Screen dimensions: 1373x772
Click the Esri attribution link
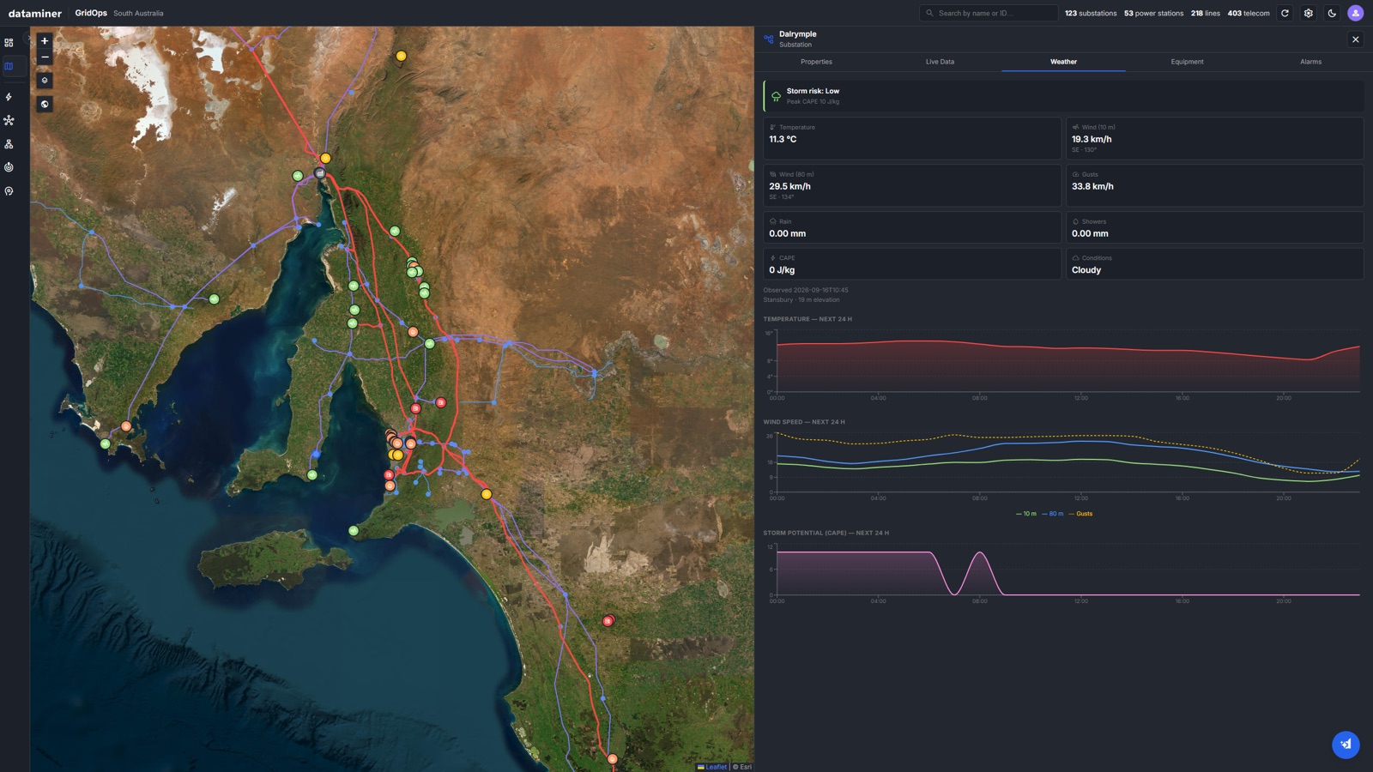click(x=746, y=767)
